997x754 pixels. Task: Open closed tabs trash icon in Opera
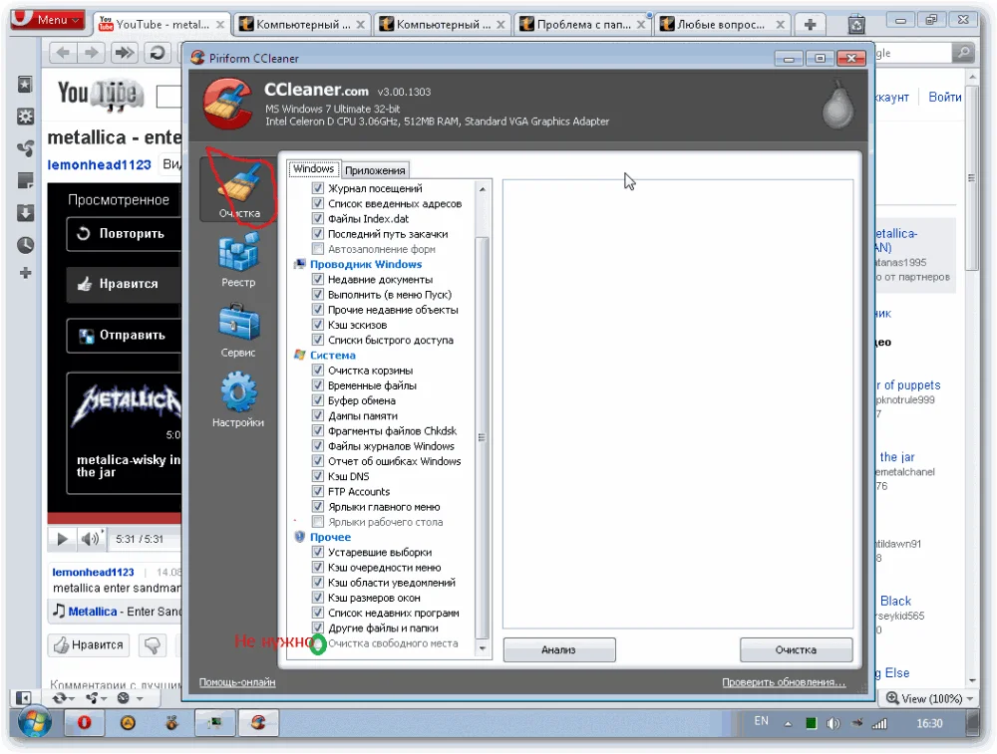coord(856,24)
